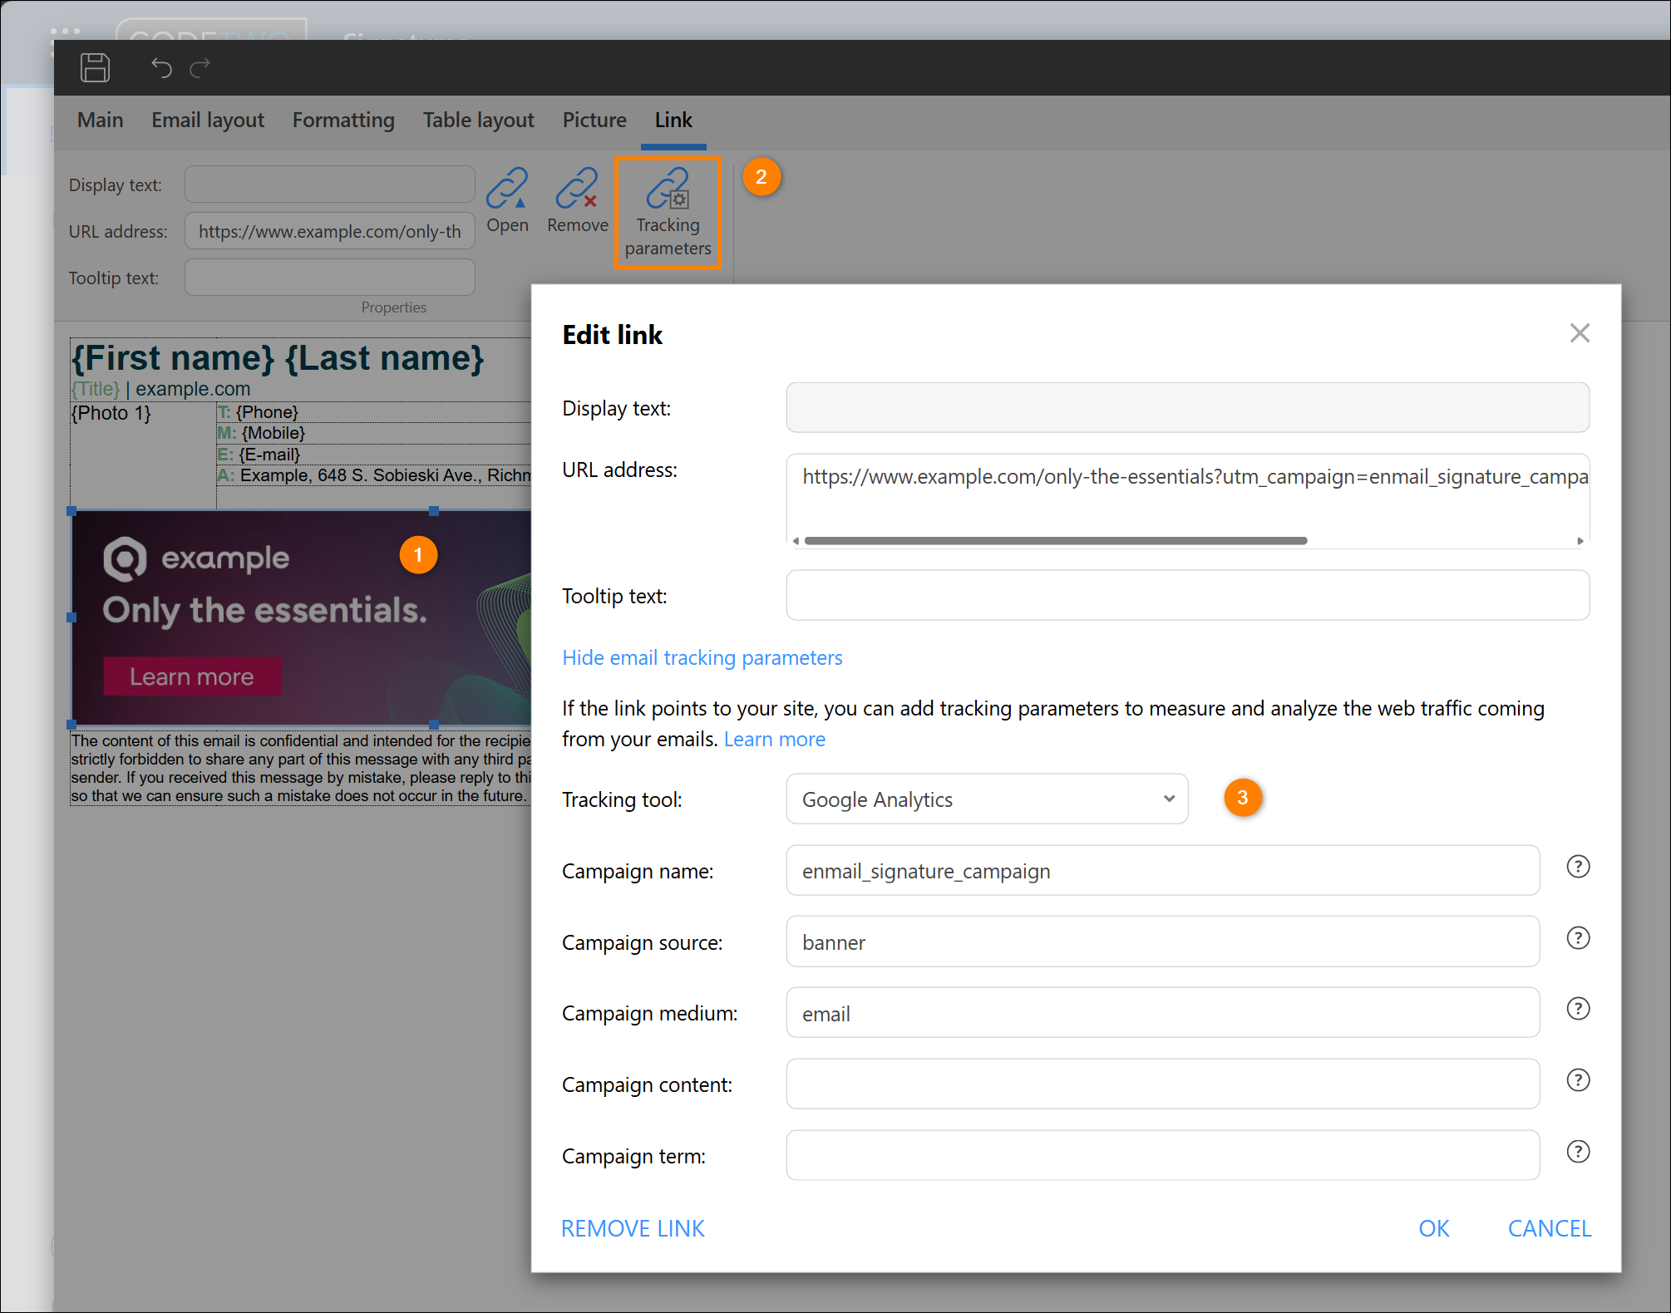Click the REMOVE LINK button
This screenshot has width=1671, height=1313.
tap(633, 1229)
